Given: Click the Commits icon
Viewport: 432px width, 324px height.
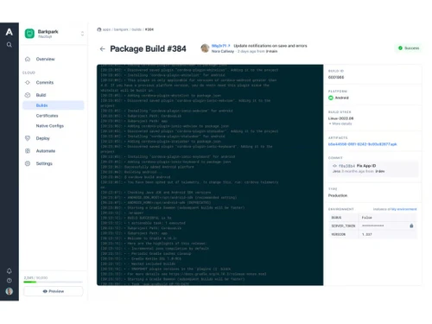Looking at the screenshot, I should tap(28, 82).
